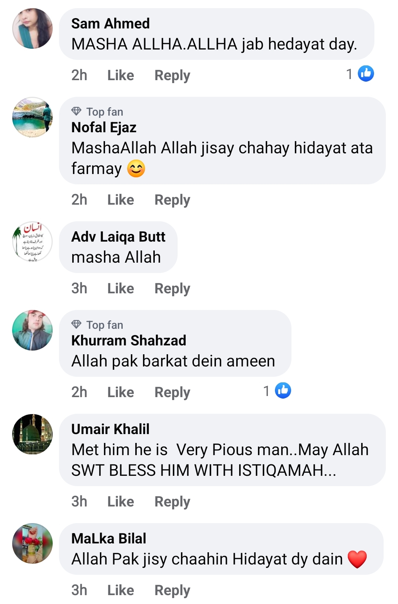Open Nofal Ejaz's profile picture
The height and width of the screenshot is (604, 398).
(32, 117)
